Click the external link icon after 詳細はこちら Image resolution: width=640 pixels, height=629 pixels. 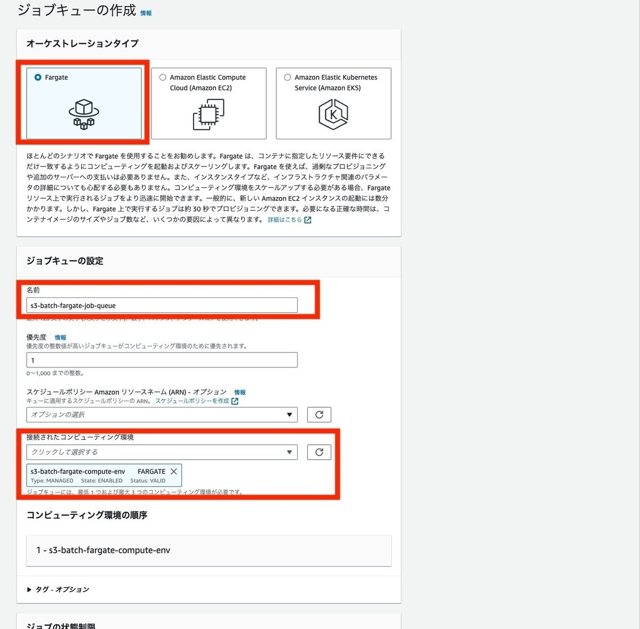(x=308, y=219)
